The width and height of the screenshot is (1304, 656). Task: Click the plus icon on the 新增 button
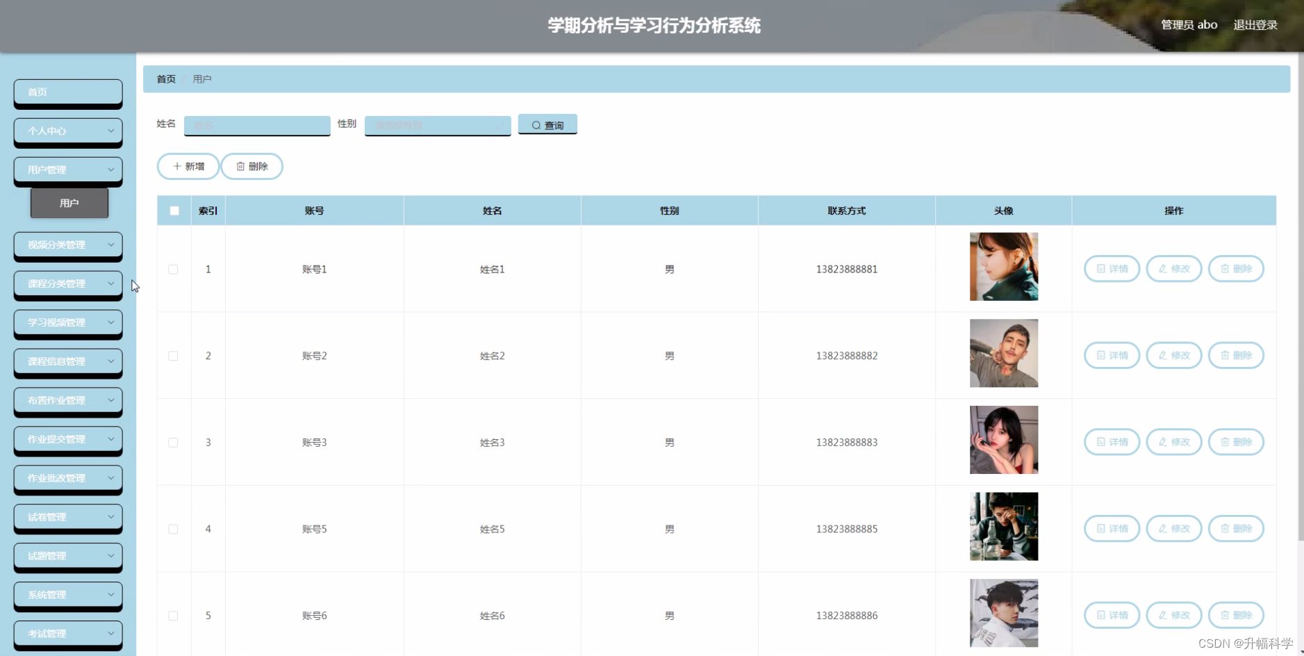click(178, 166)
